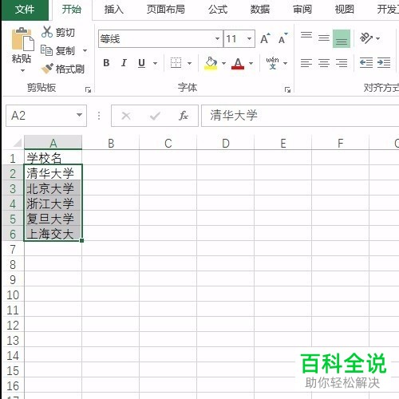Viewport: 399px width, 399px height.
Task: Switch to the 插入 Insert tab
Action: pyautogui.click(x=114, y=10)
